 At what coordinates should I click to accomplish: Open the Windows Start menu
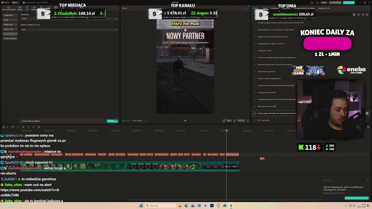click(x=141, y=206)
